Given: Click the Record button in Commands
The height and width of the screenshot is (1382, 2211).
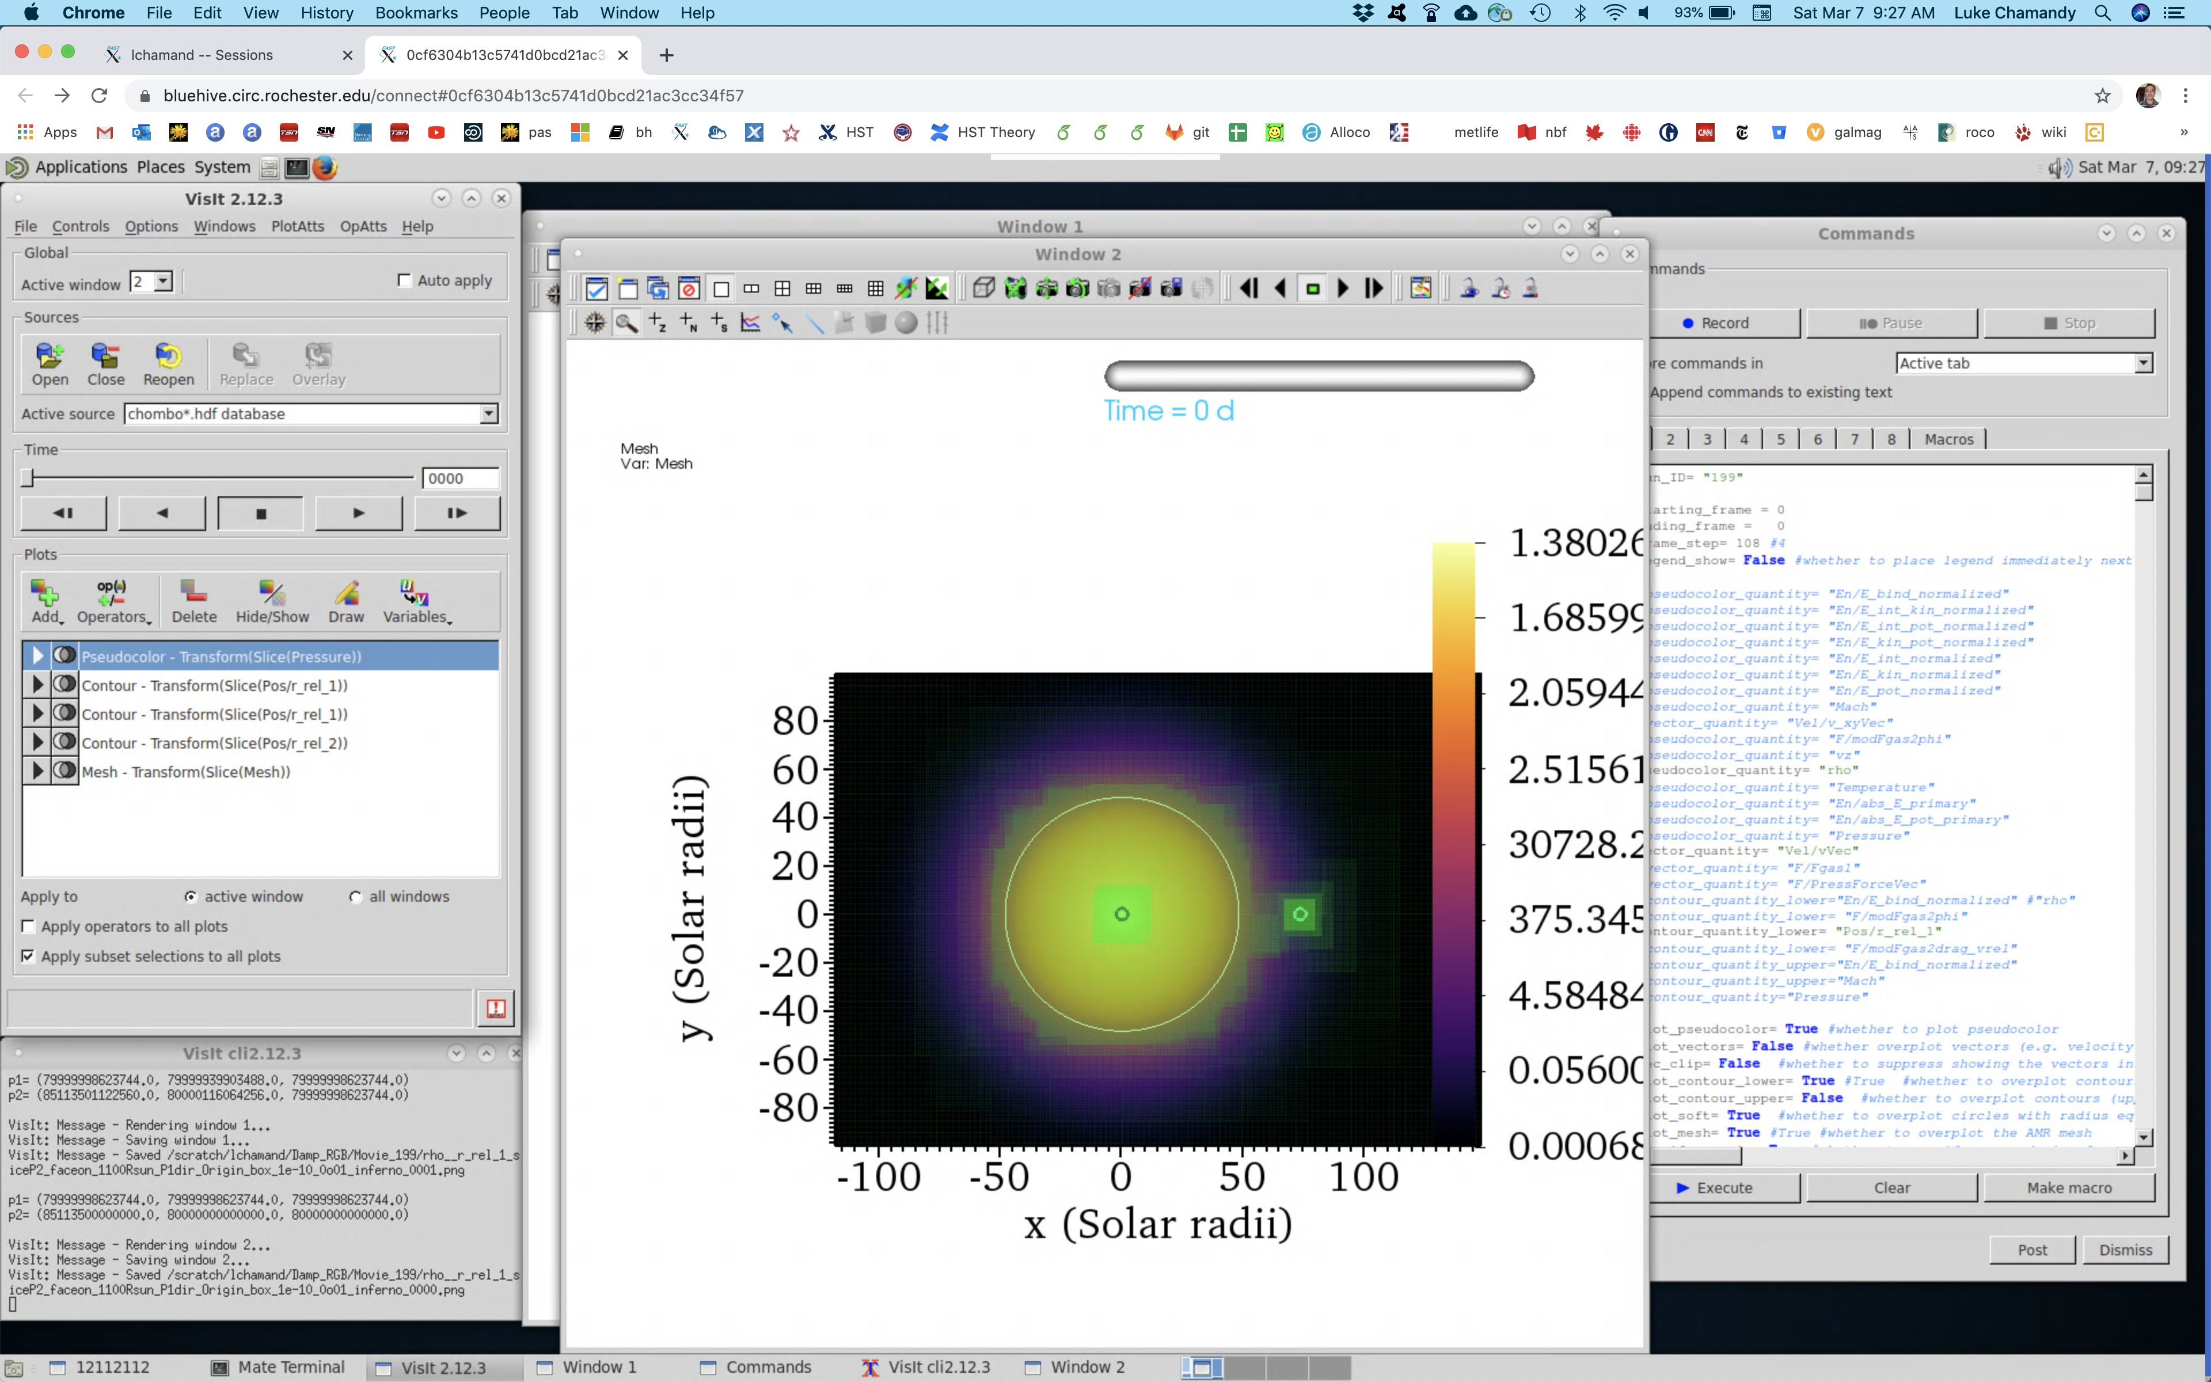Looking at the screenshot, I should click(x=1715, y=322).
